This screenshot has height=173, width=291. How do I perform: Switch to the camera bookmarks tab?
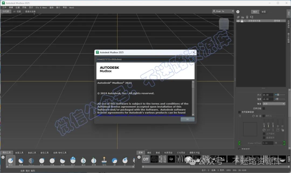(x=195, y=153)
